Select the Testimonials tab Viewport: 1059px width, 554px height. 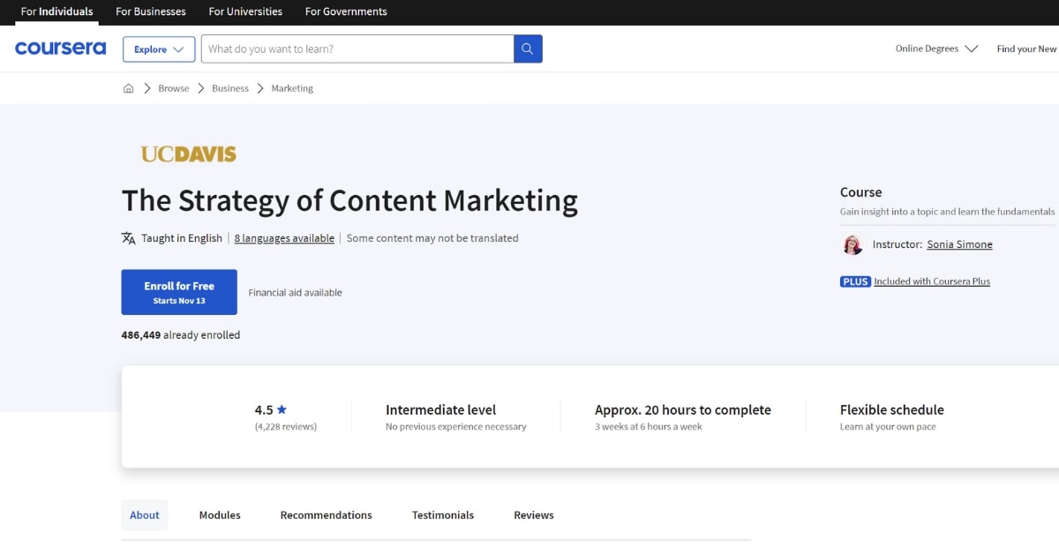coord(443,515)
